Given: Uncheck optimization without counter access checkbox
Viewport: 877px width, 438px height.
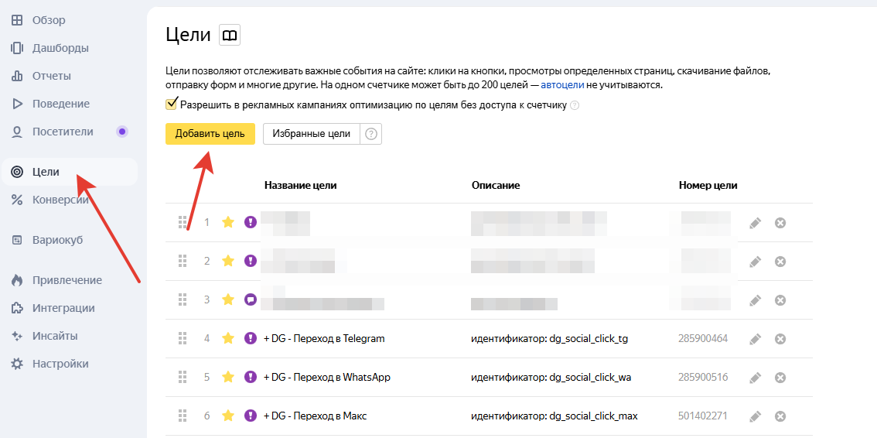Looking at the screenshot, I should (x=171, y=104).
